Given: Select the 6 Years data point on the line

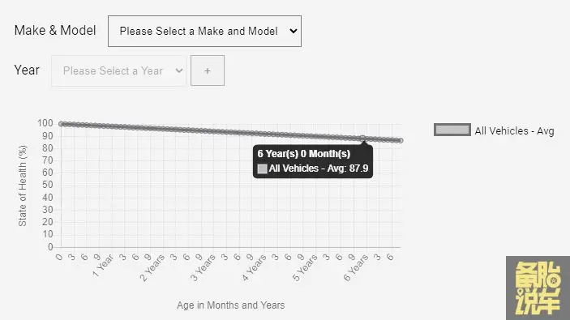Looking at the screenshot, I should [x=362, y=138].
